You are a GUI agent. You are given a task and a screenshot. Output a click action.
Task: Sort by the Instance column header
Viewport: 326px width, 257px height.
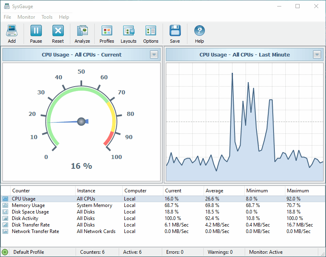click(x=99, y=191)
